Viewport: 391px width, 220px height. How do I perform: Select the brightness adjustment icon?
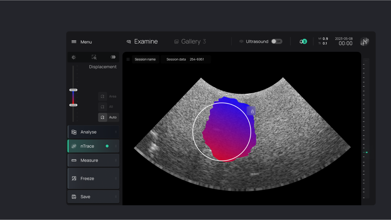[x=74, y=57]
